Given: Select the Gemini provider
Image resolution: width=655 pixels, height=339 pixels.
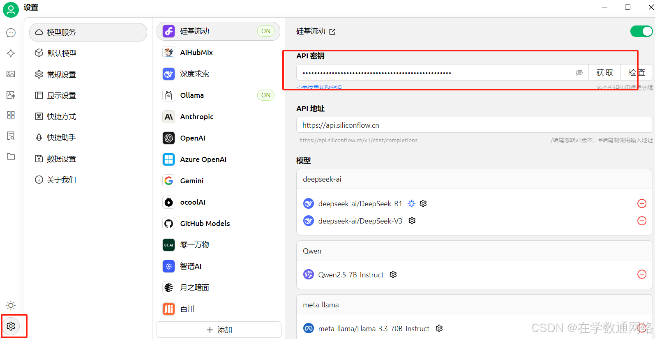Looking at the screenshot, I should click(x=218, y=181).
